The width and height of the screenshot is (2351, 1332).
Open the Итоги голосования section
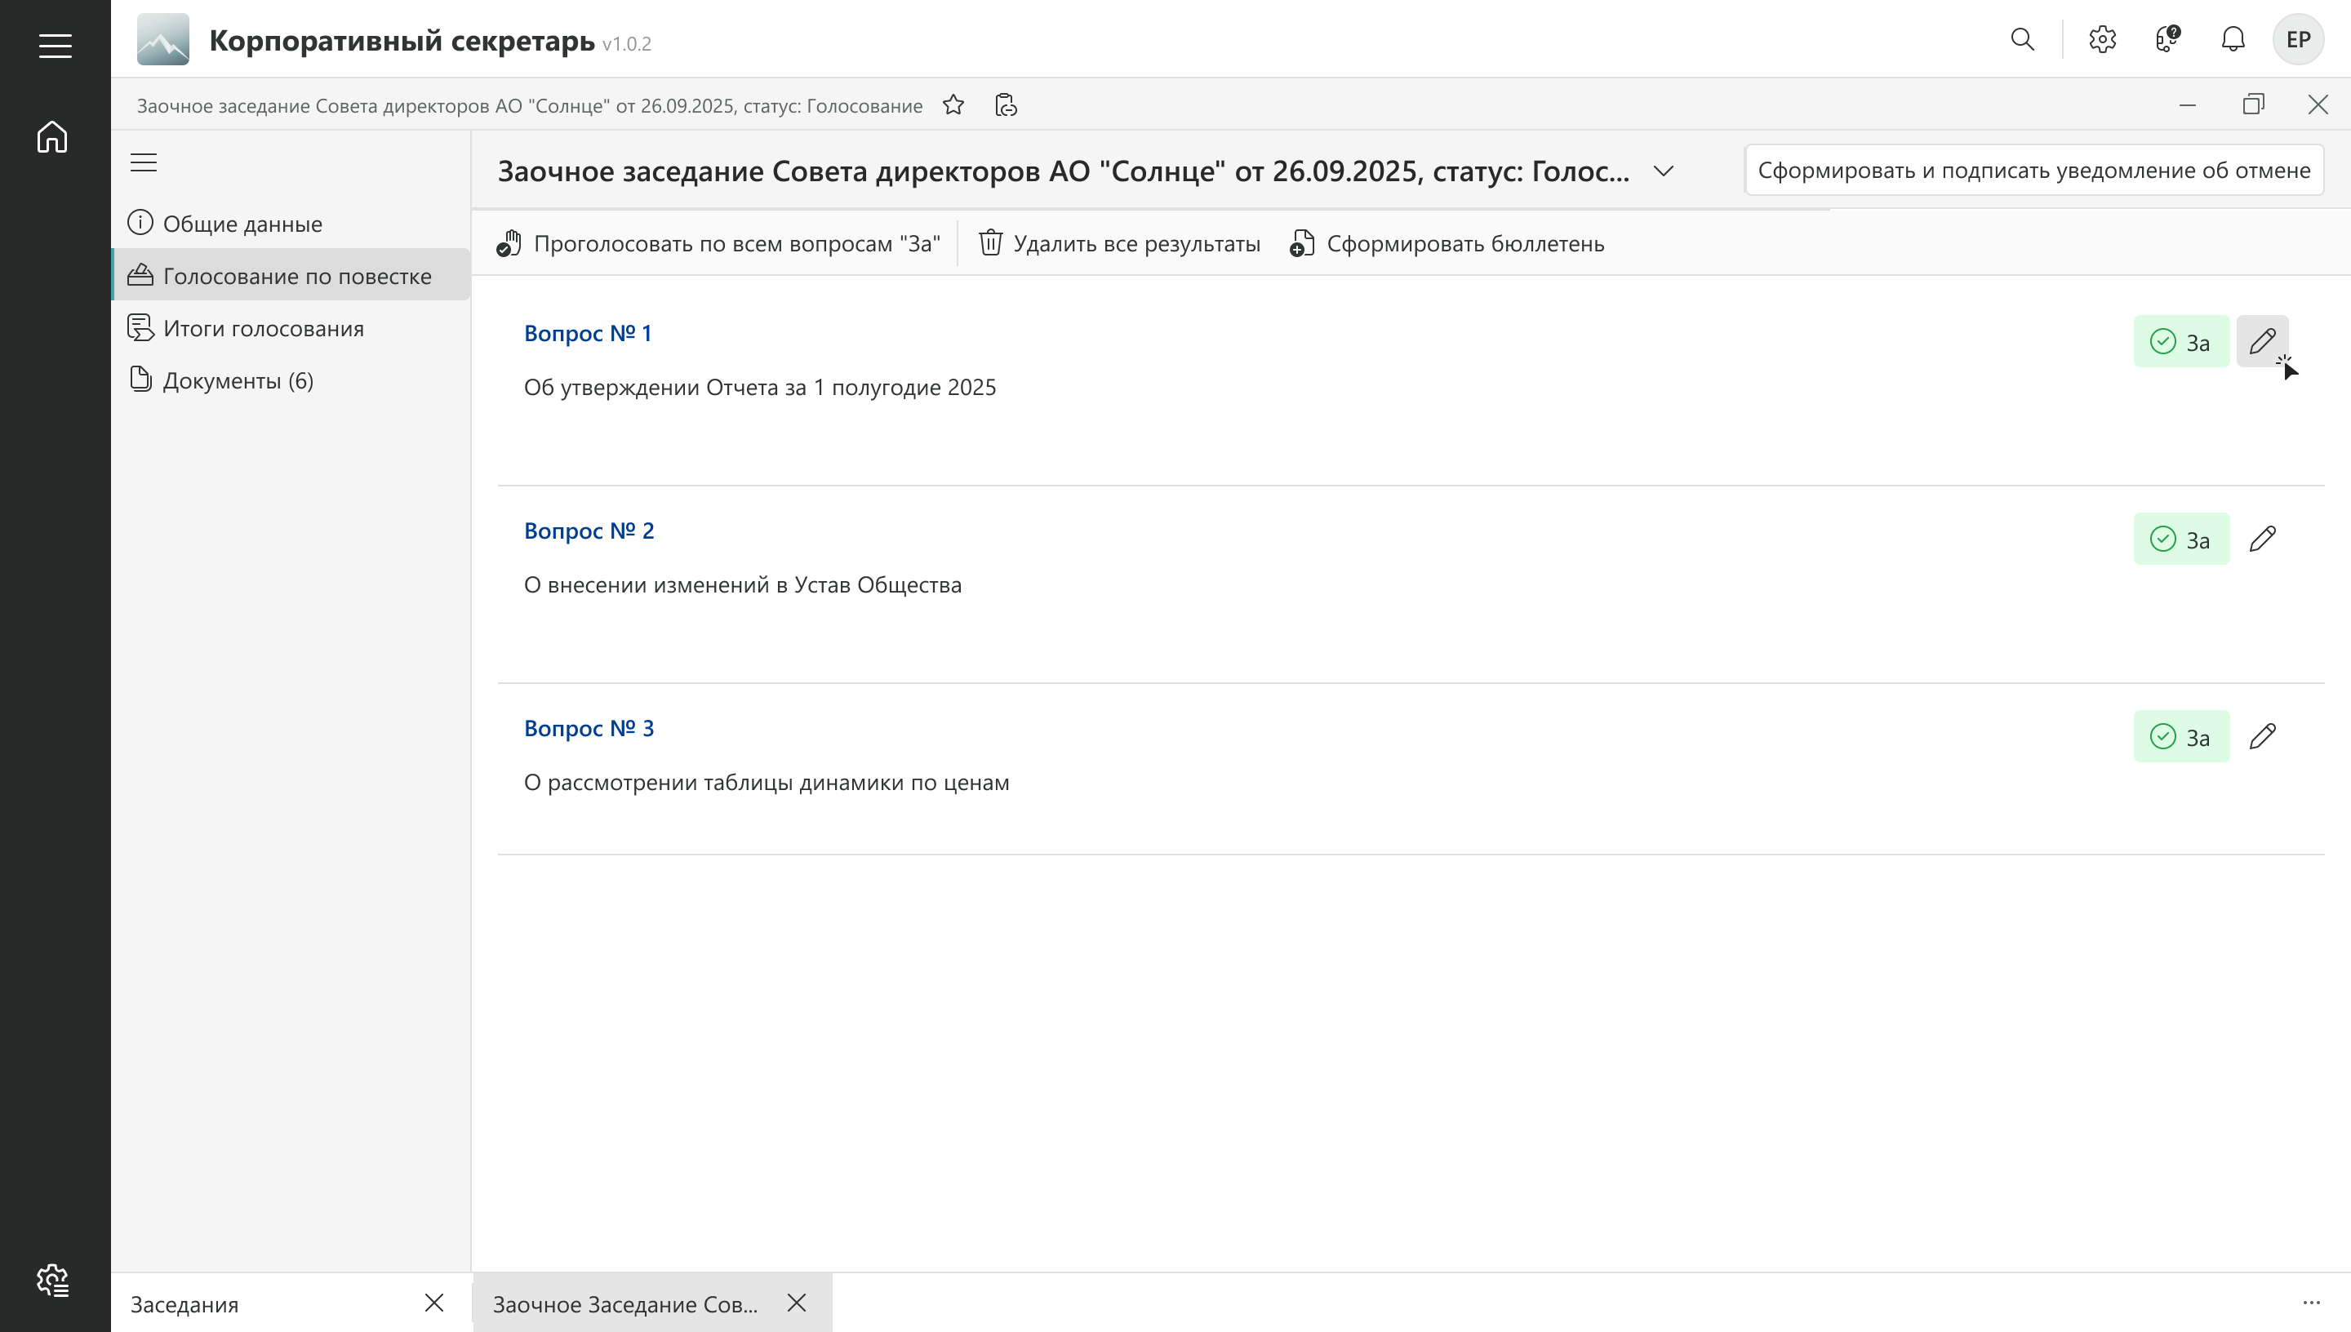click(264, 328)
